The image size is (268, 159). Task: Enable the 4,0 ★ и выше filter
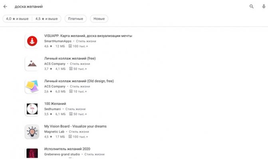(17, 19)
